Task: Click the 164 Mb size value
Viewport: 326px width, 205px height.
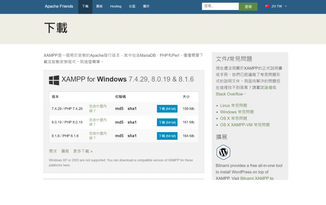Action: [188, 136]
